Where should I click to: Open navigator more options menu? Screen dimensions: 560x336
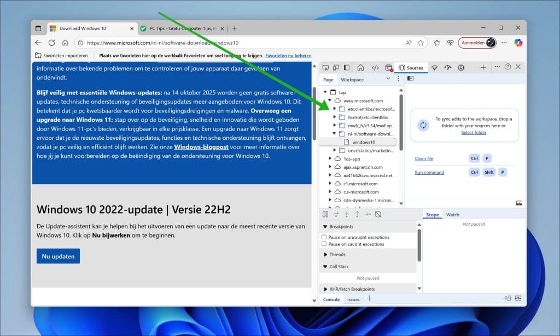[x=398, y=79]
